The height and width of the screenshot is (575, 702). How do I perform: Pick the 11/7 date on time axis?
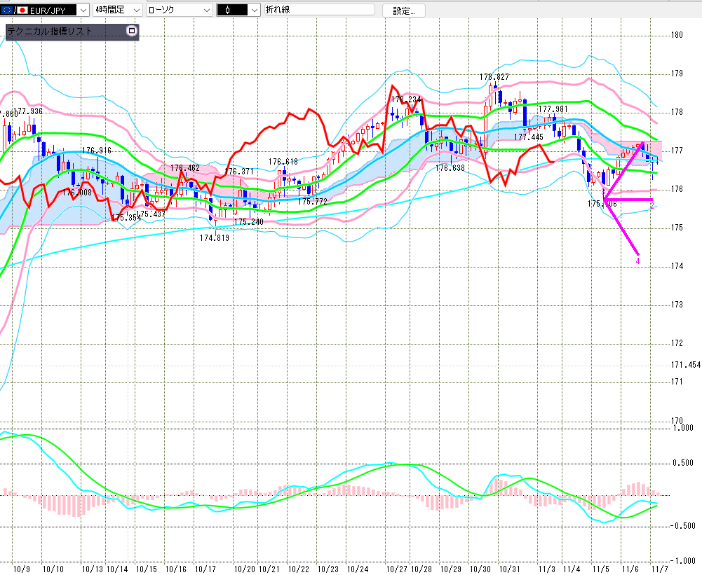(x=659, y=569)
